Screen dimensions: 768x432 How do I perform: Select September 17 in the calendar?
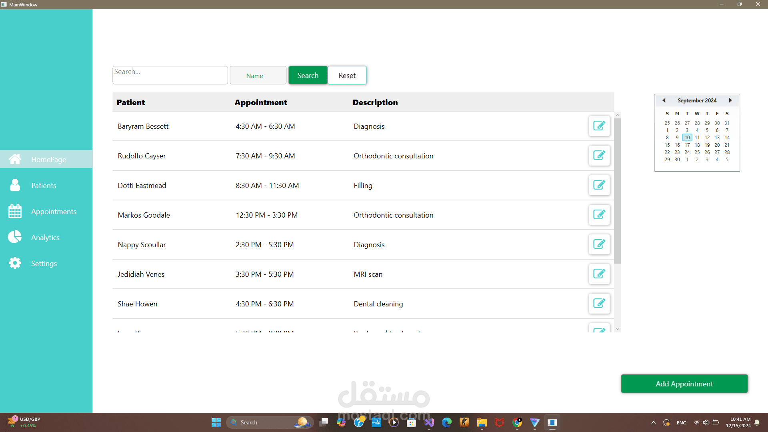click(687, 145)
